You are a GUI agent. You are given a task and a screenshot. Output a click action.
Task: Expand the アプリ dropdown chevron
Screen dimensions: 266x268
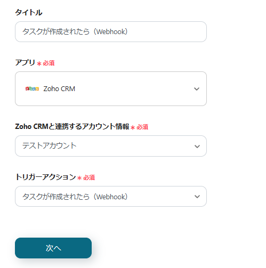tap(197, 89)
